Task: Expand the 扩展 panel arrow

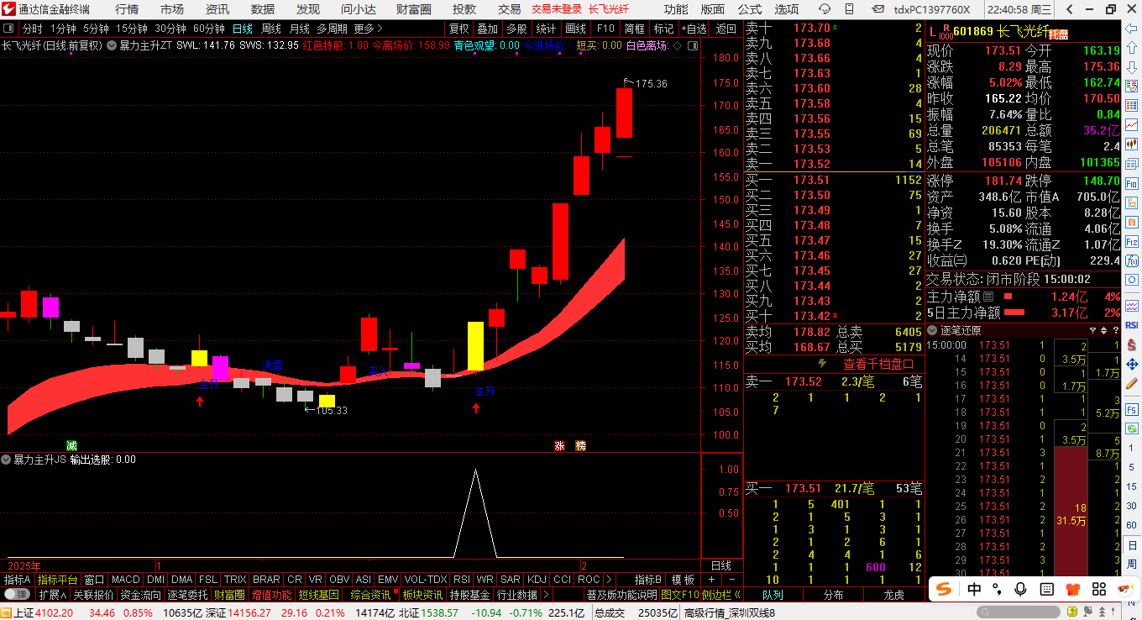Action: coord(52,595)
